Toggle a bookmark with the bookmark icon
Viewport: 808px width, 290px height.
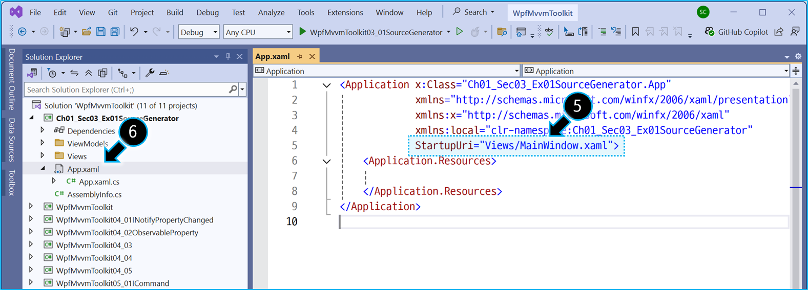pyautogui.click(x=635, y=32)
